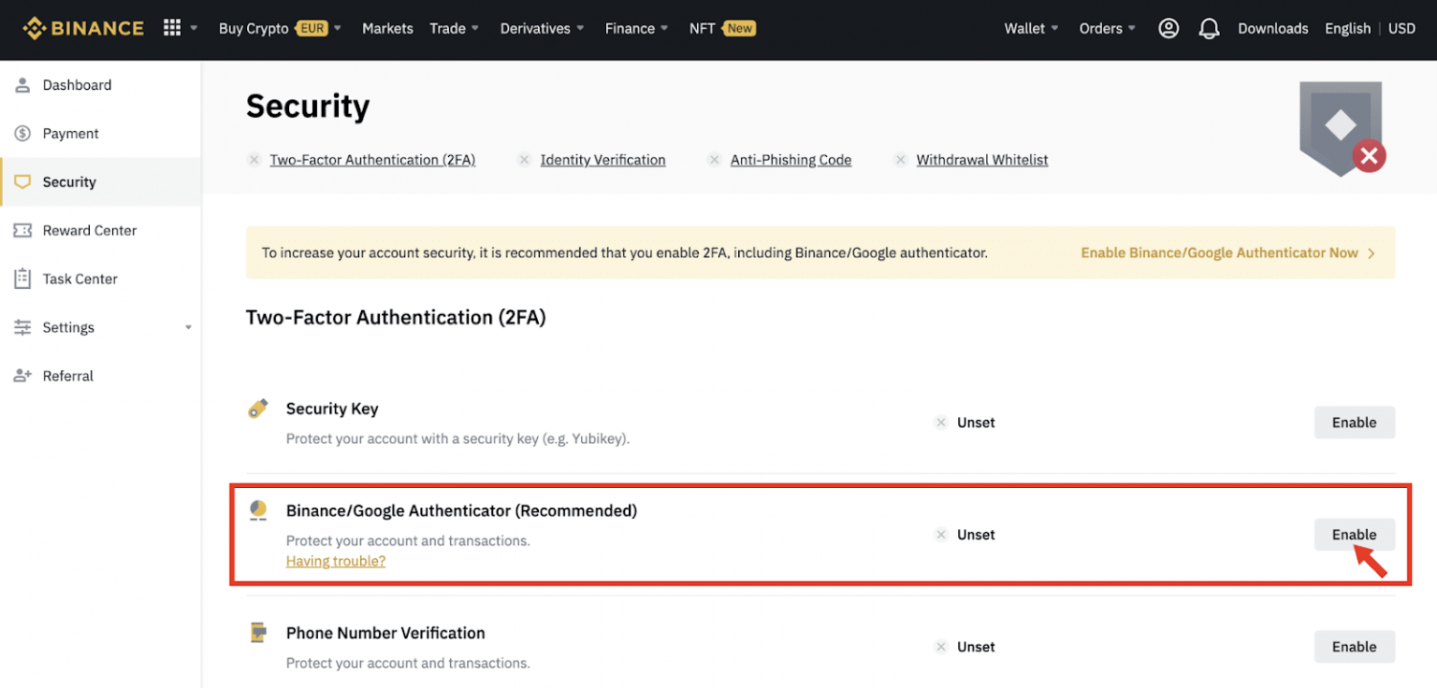The height and width of the screenshot is (688, 1437).
Task: Click the Binance logo
Action: 82,27
